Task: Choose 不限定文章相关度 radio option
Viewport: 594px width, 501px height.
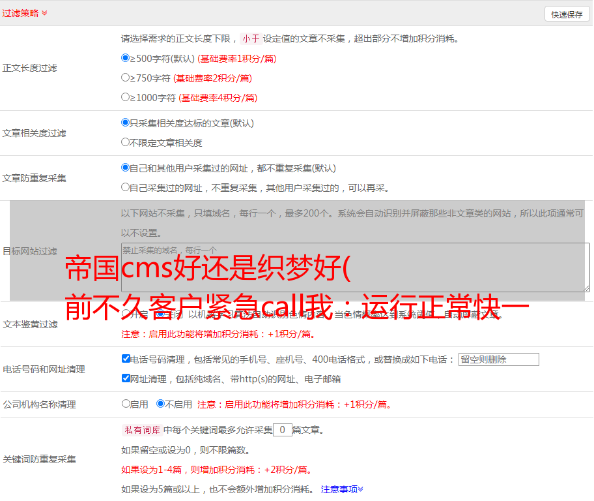Action: (125, 142)
